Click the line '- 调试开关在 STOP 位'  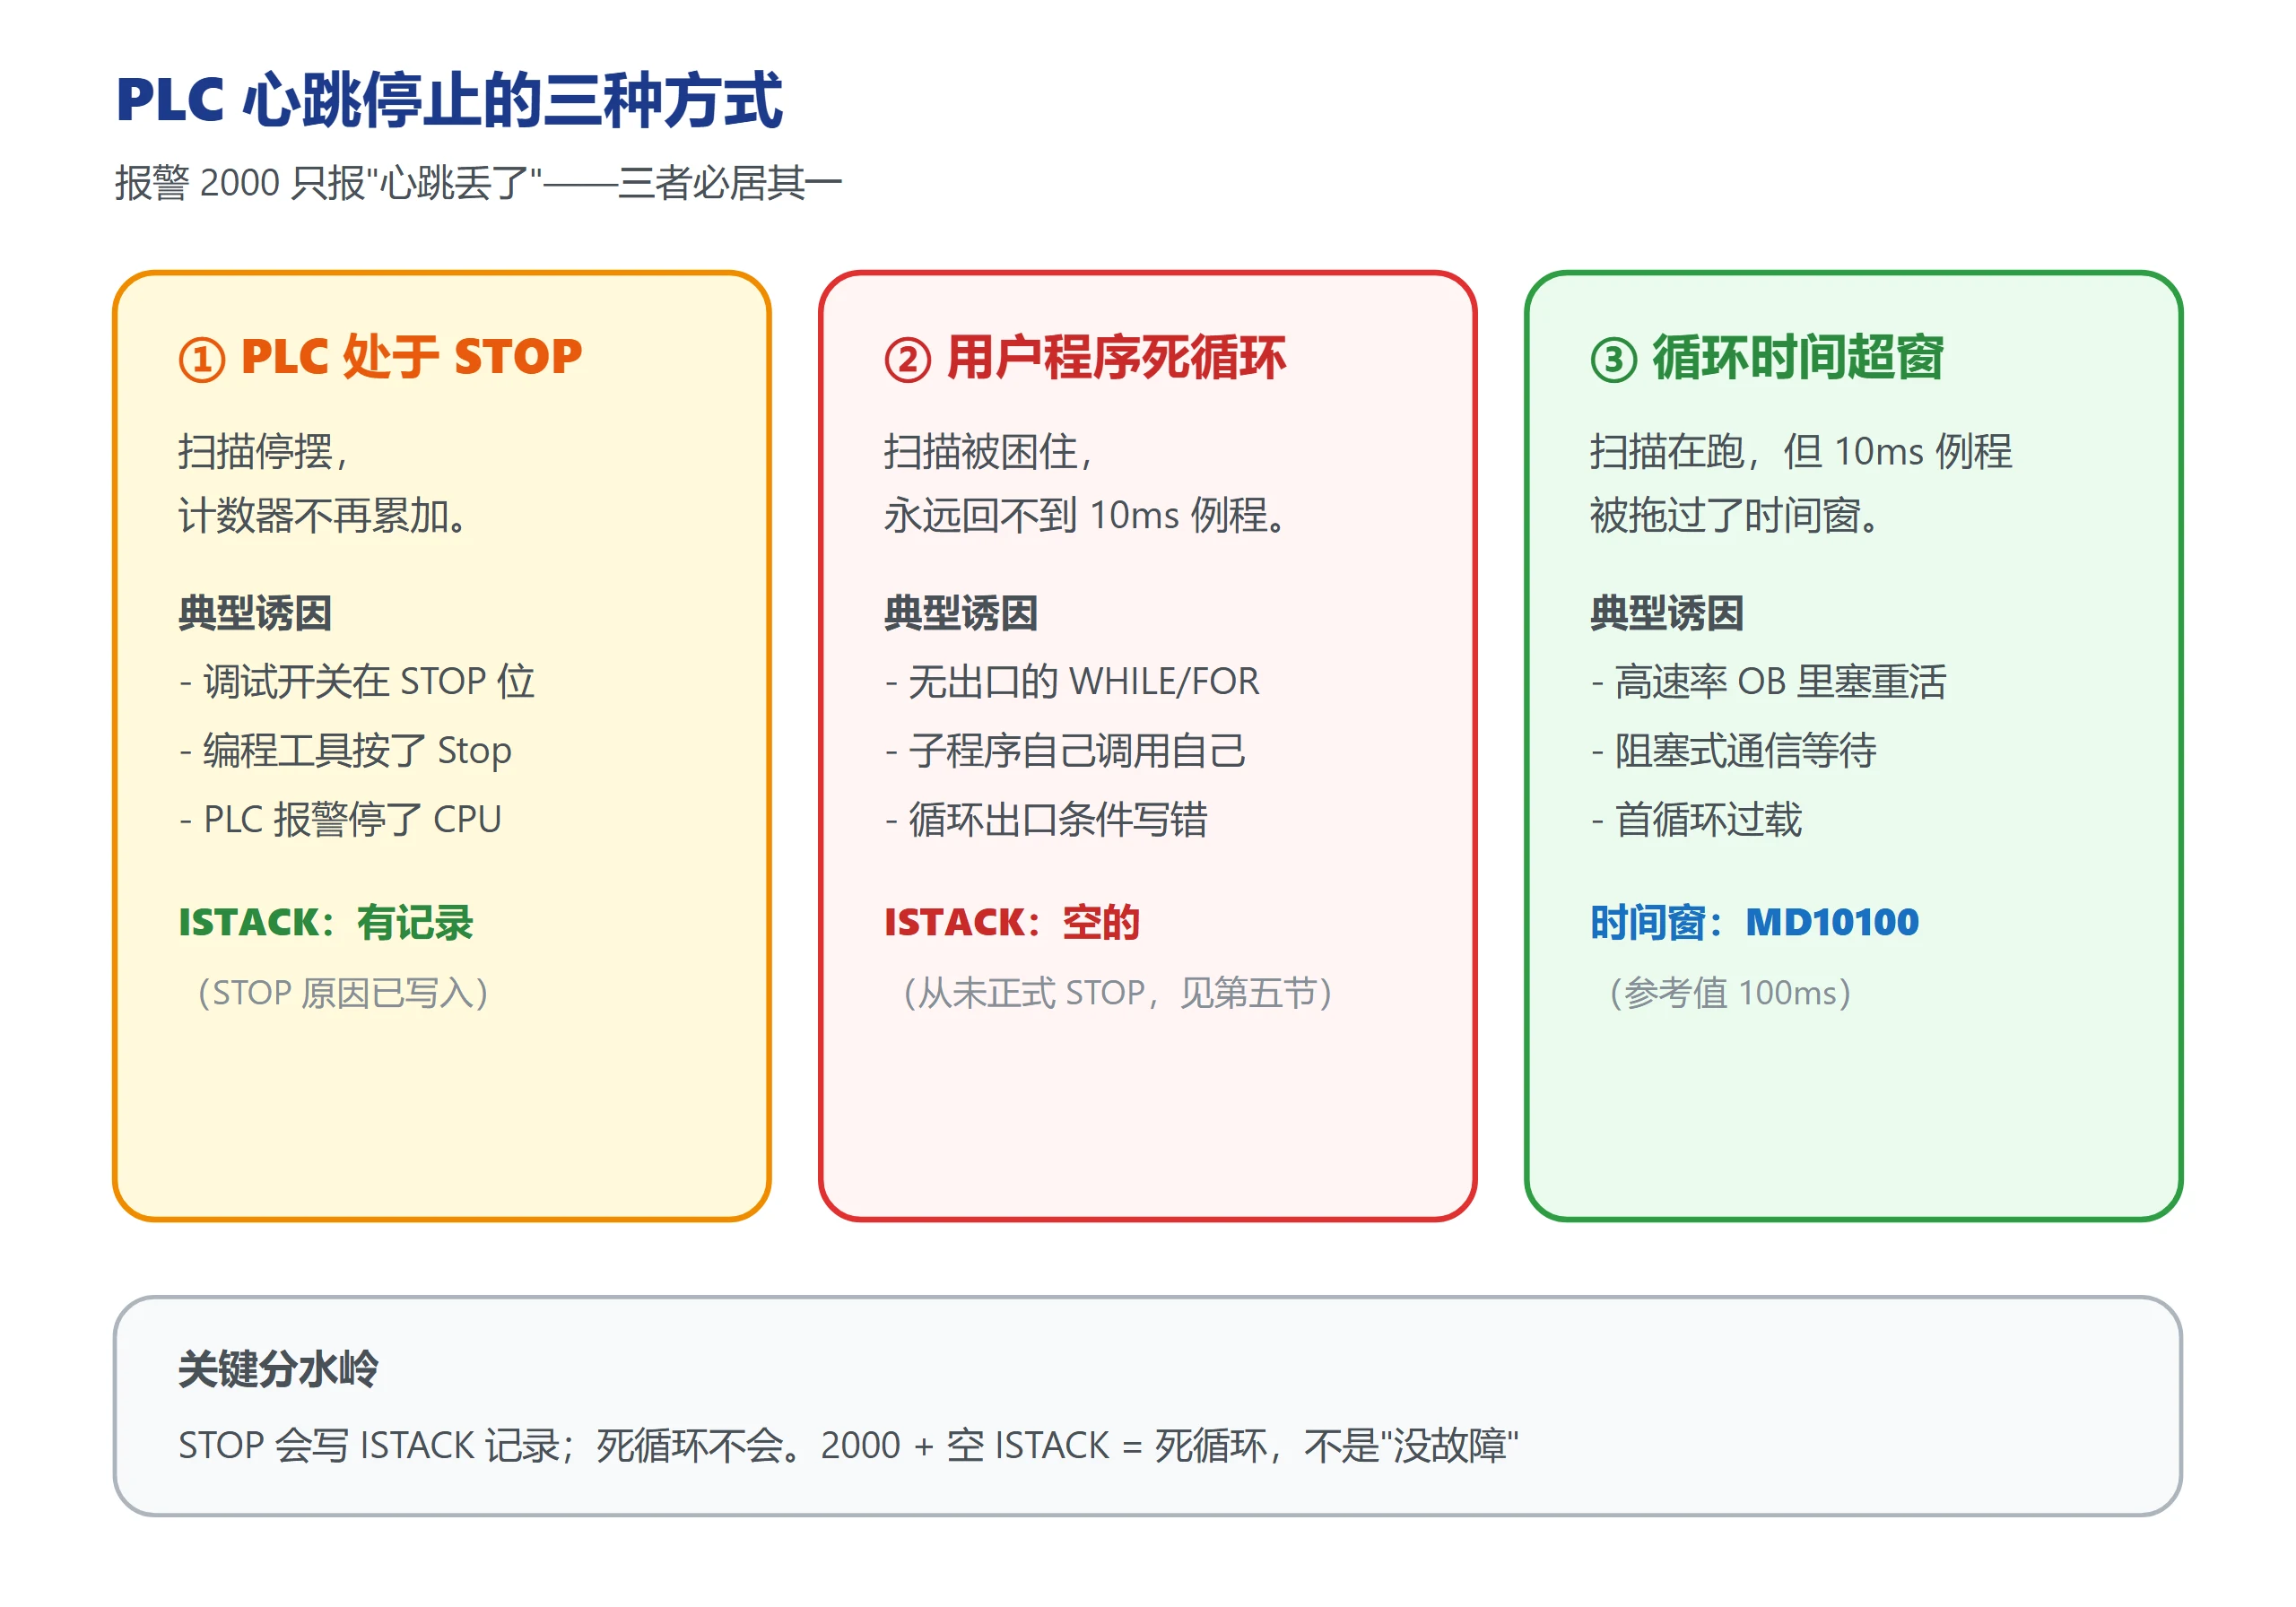pyautogui.click(x=357, y=682)
